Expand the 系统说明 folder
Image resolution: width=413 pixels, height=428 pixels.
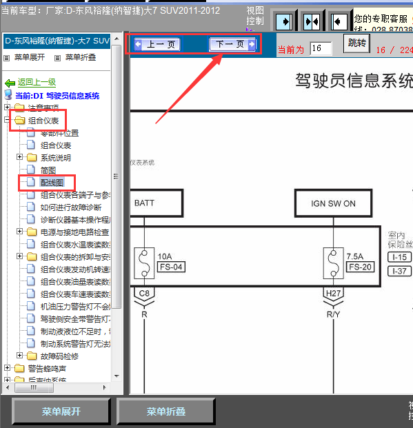[x=19, y=157]
